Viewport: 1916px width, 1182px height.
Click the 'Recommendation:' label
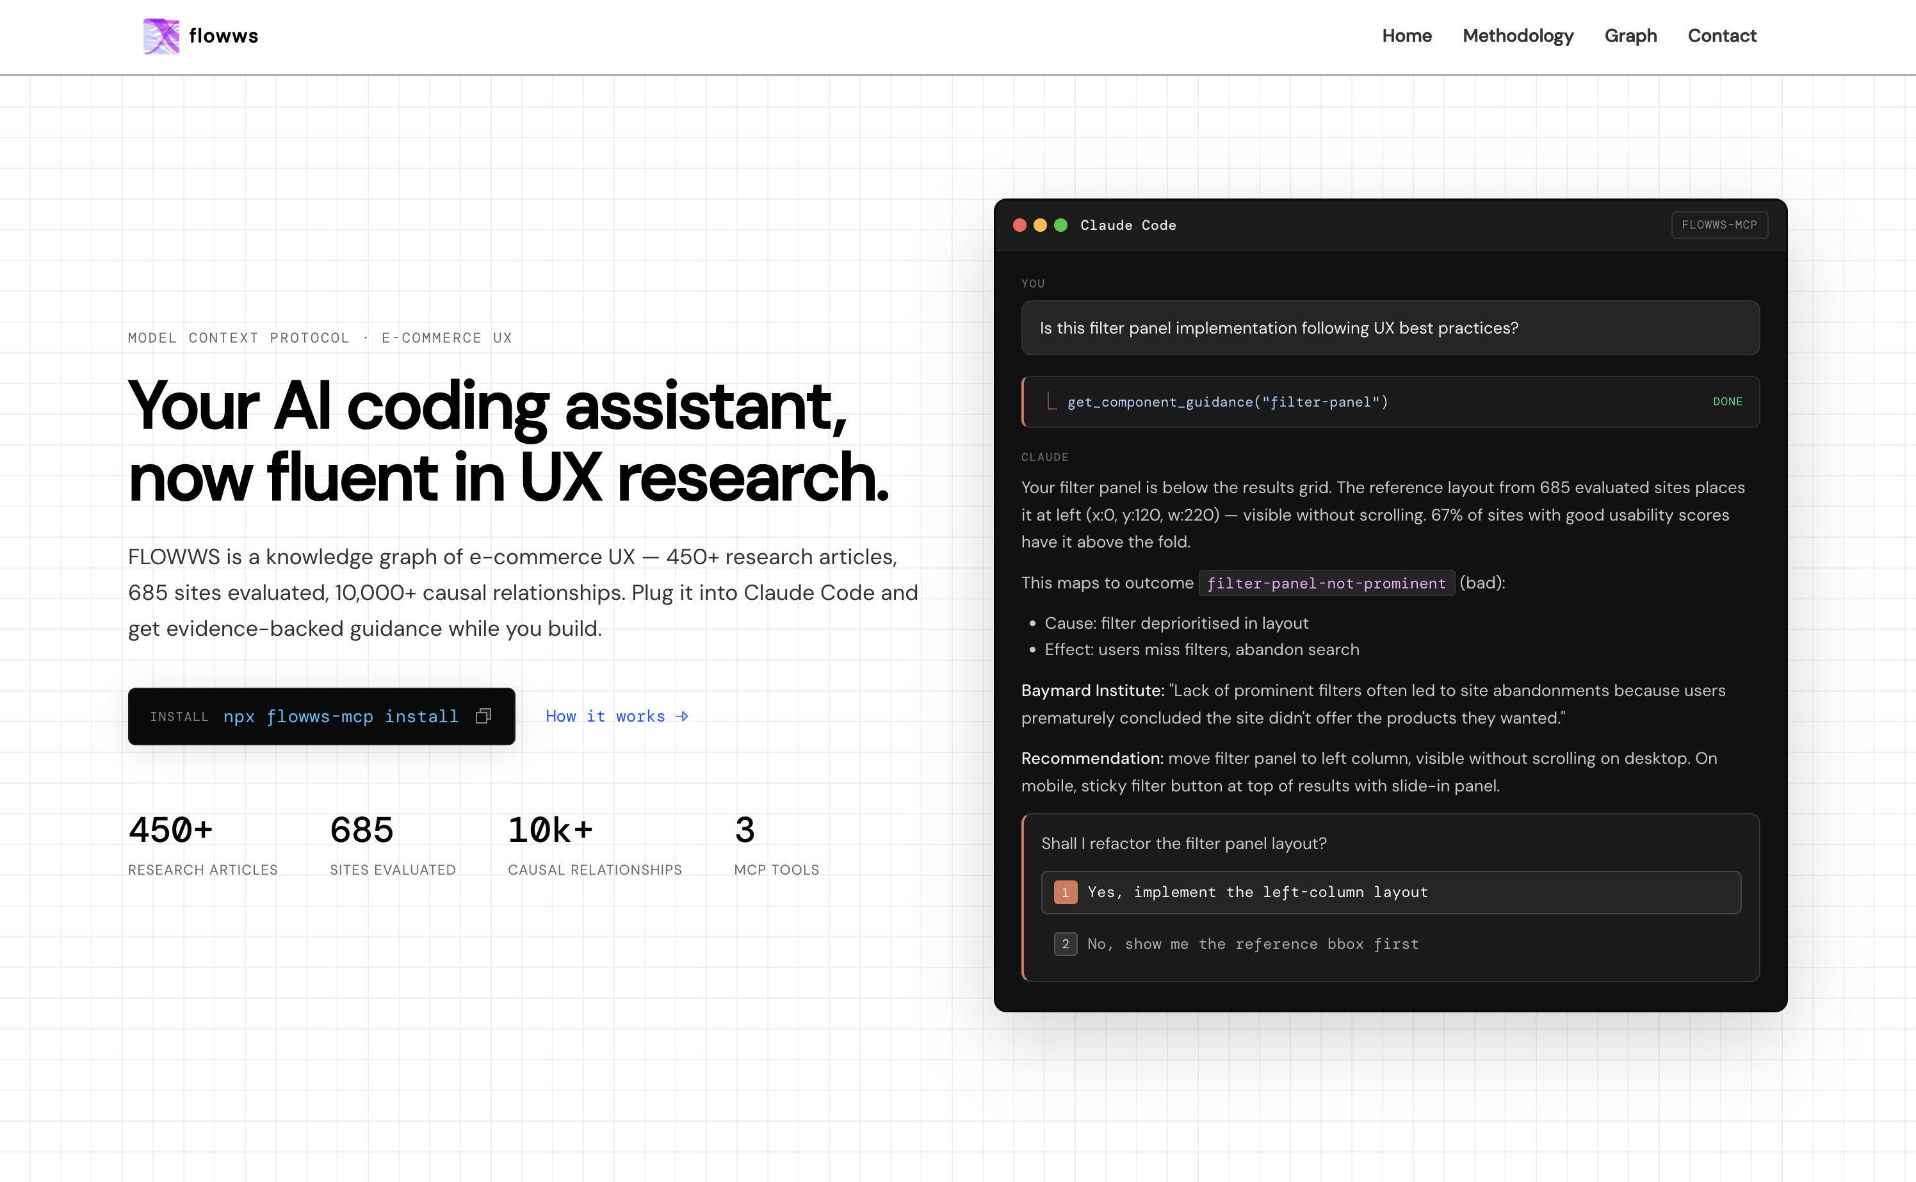coord(1092,758)
